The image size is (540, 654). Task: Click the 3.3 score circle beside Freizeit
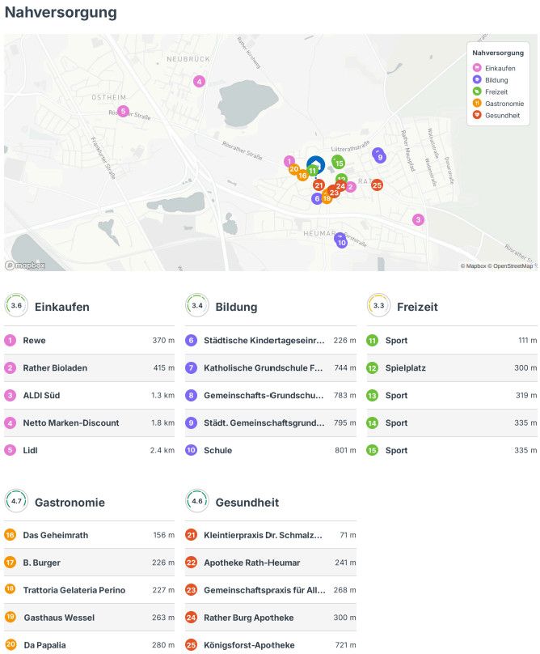pyautogui.click(x=378, y=305)
